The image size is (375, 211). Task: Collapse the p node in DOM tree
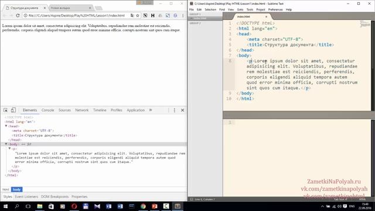[x=10, y=148]
